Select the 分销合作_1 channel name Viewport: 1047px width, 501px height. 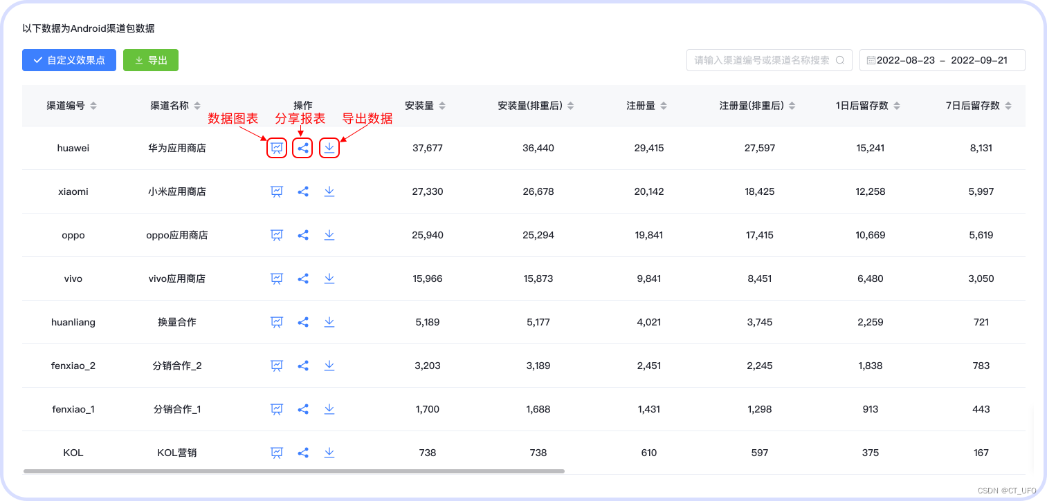click(177, 409)
